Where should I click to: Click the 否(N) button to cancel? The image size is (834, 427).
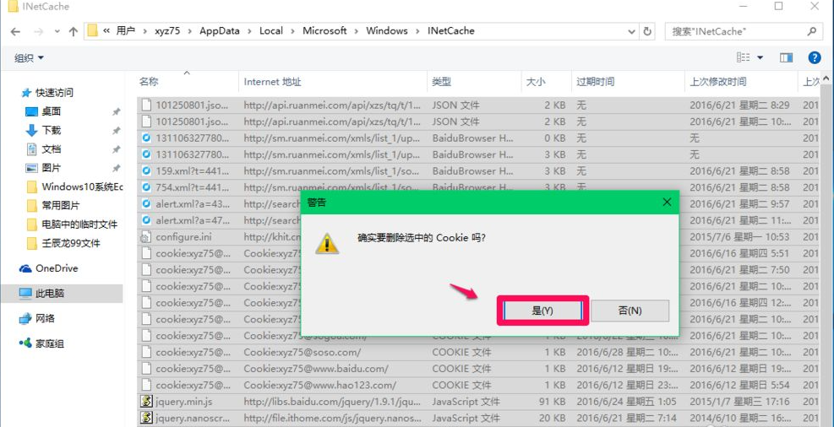(x=630, y=311)
